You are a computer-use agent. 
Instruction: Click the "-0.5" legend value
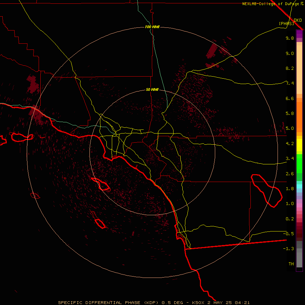pyautogui.click(x=288, y=234)
